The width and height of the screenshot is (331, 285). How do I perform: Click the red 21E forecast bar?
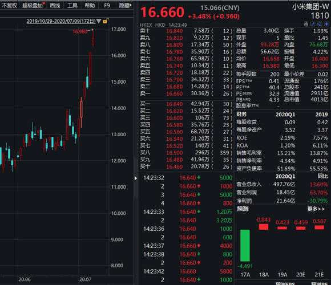(319, 227)
